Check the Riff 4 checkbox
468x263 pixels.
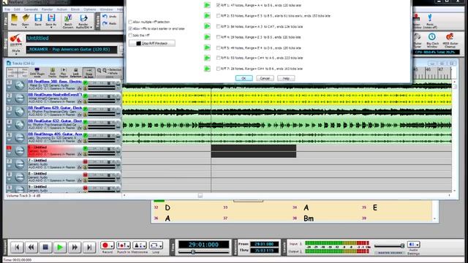coord(218,37)
